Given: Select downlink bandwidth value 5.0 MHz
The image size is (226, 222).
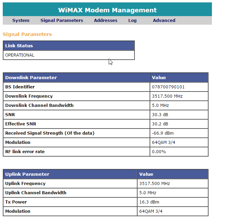Looking at the screenshot, I should coord(160,106).
